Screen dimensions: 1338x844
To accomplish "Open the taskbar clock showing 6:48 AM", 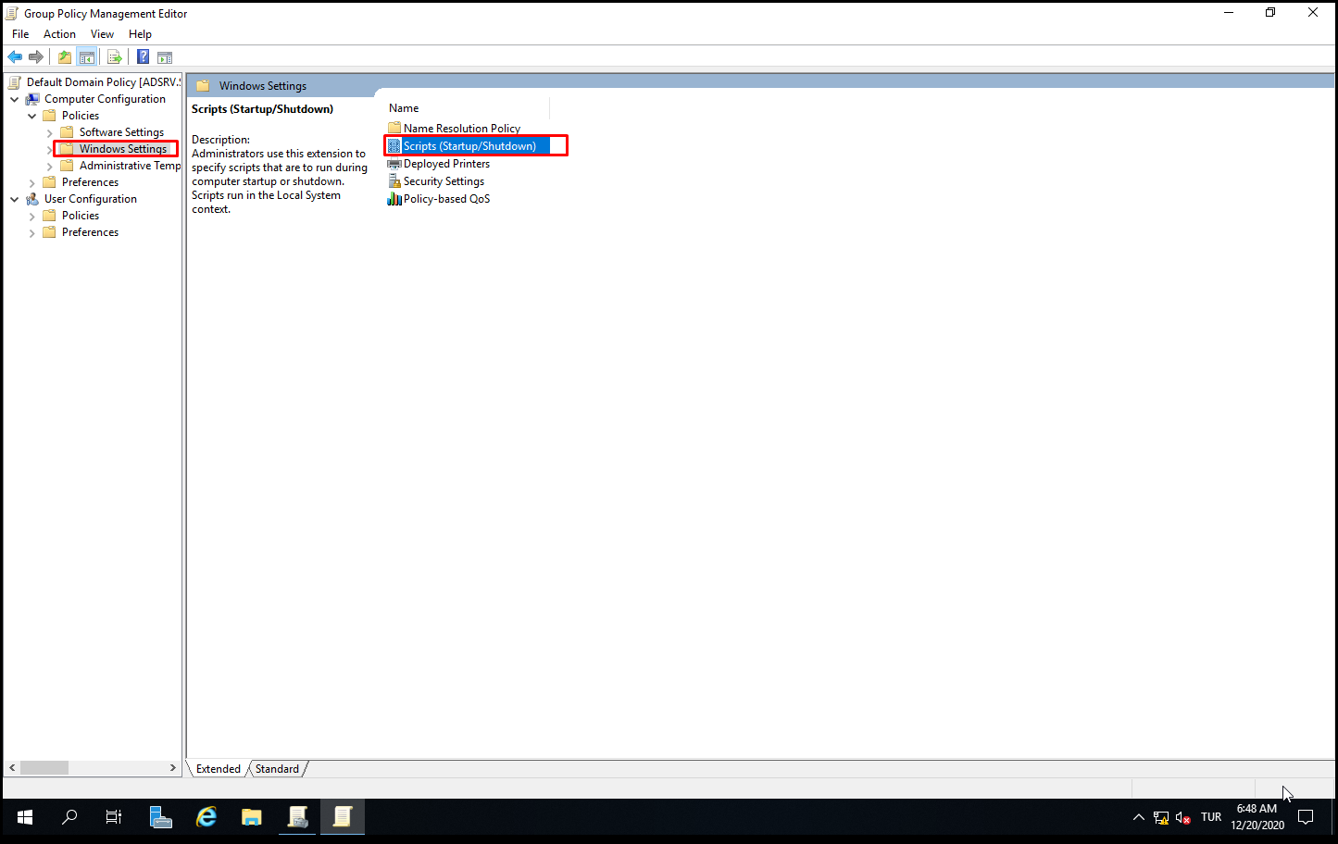I will (x=1257, y=817).
